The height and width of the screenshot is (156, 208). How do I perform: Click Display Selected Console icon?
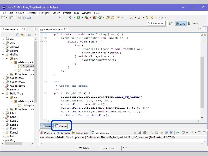[x=183, y=133]
